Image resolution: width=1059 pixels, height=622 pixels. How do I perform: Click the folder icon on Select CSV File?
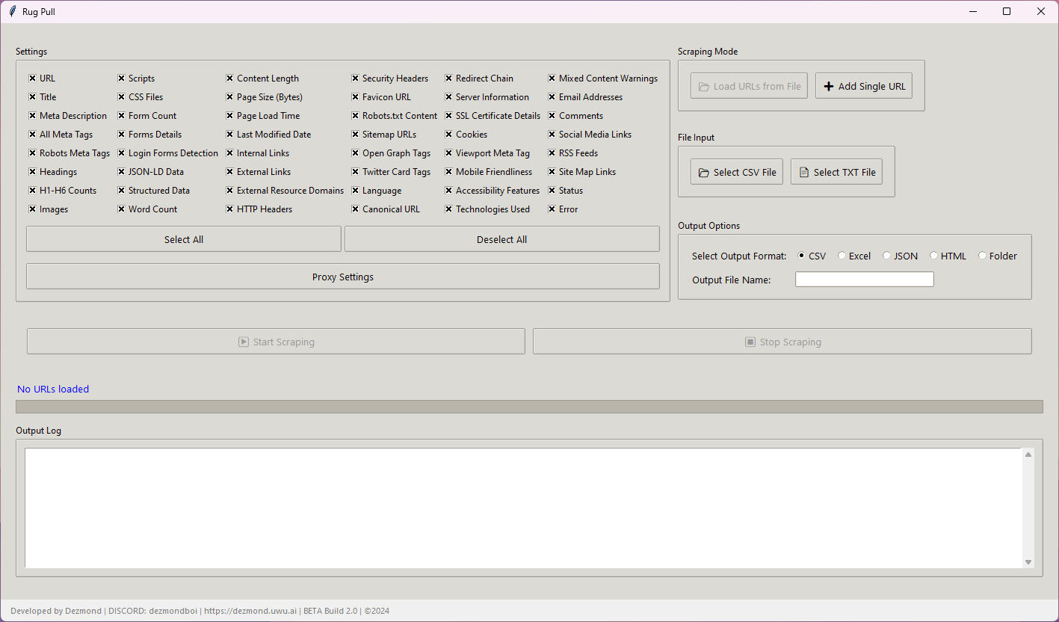(703, 173)
